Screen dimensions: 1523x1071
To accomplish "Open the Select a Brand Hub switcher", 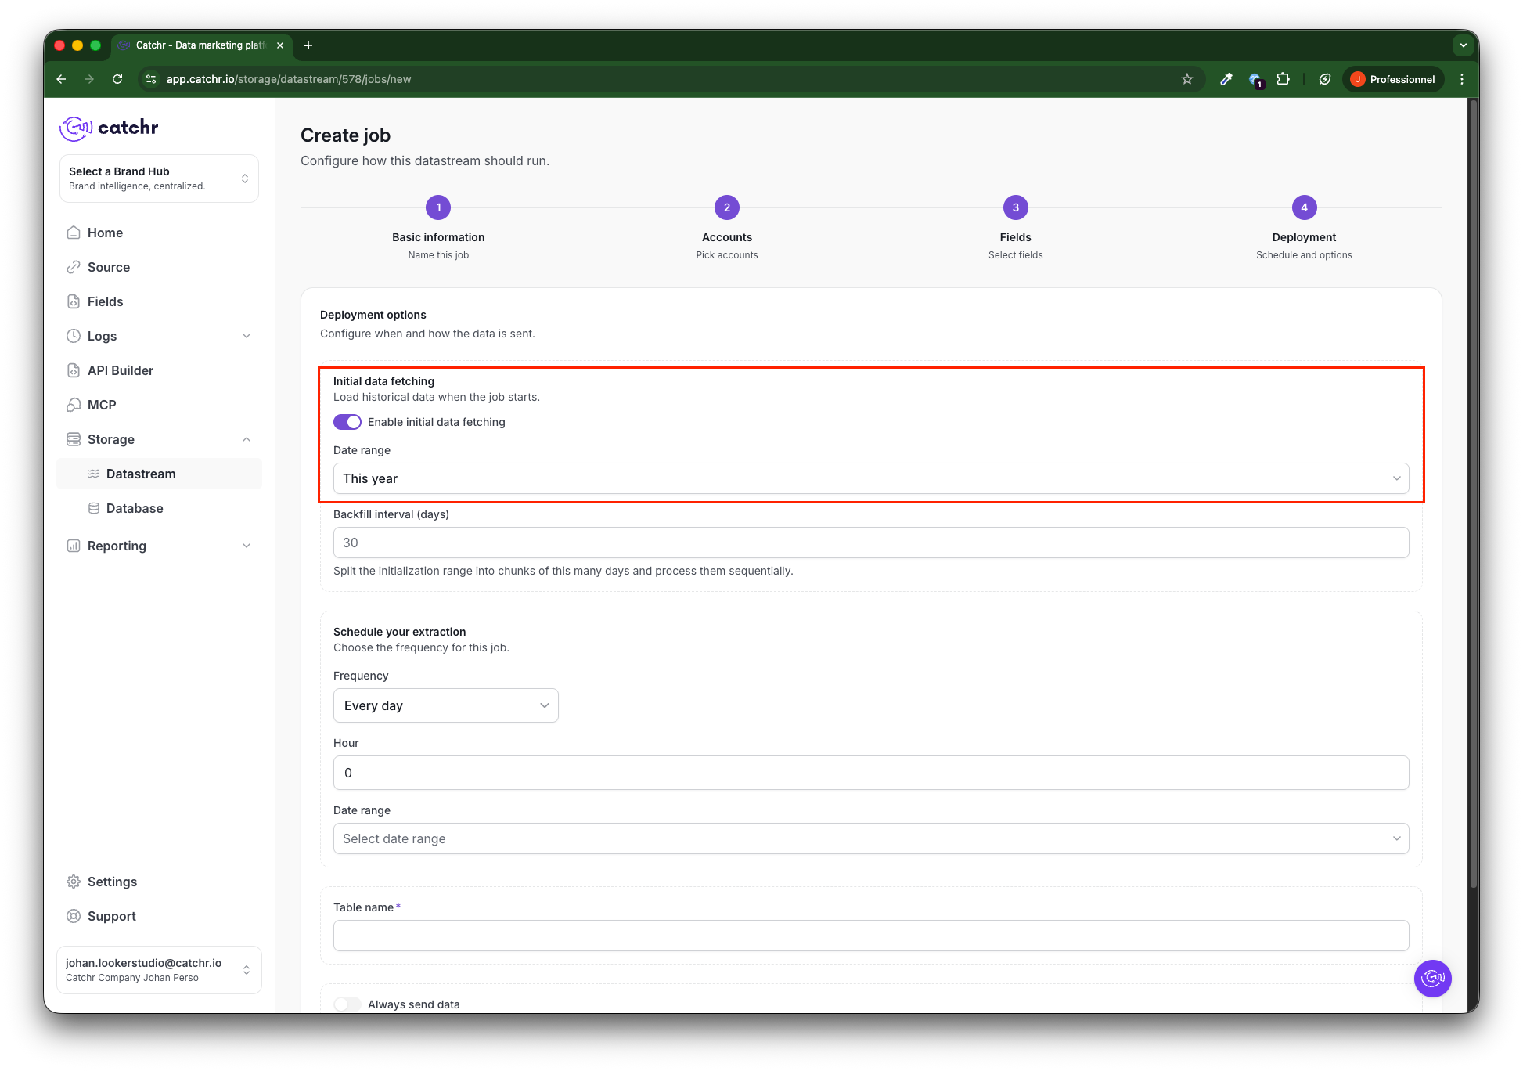I will (x=159, y=178).
